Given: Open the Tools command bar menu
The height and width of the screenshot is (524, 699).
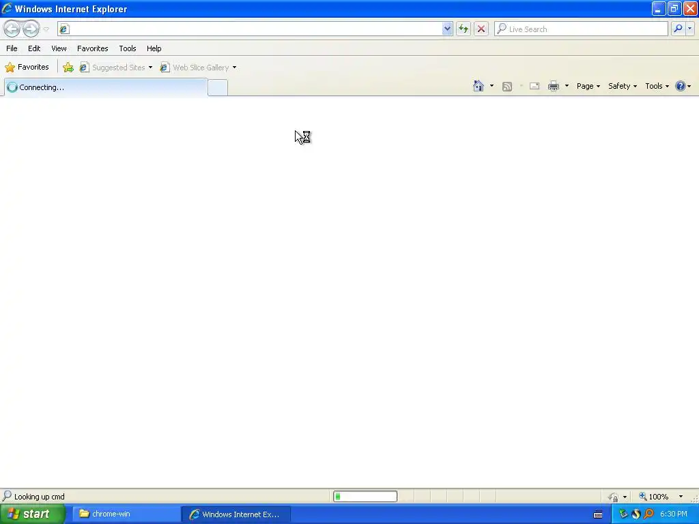Looking at the screenshot, I should 657,86.
